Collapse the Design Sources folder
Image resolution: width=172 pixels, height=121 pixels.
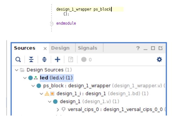coord(17,70)
